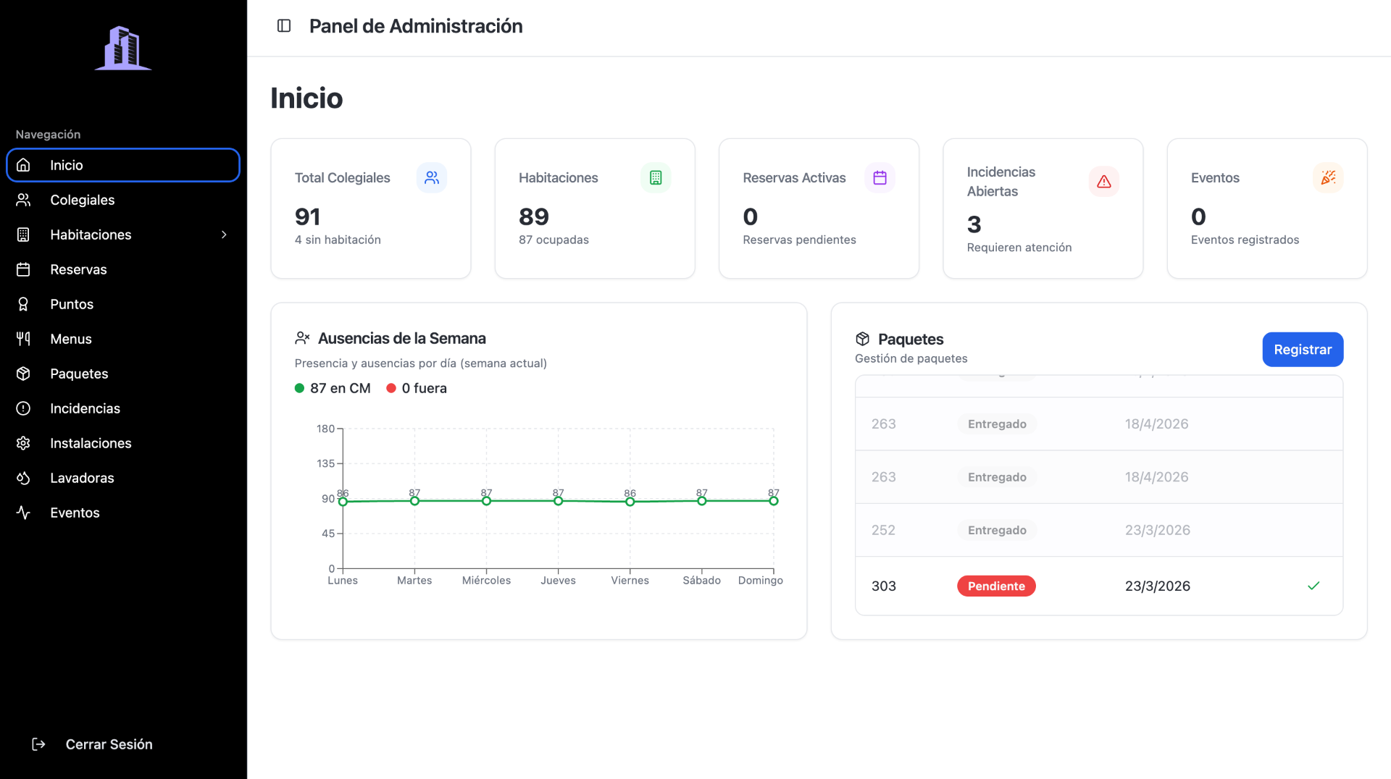Click the red Pendiente status badge
The height and width of the screenshot is (779, 1391).
tap(996, 586)
